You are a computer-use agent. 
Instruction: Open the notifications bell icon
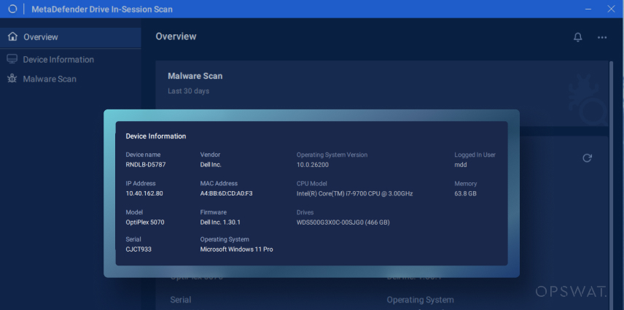coord(577,37)
